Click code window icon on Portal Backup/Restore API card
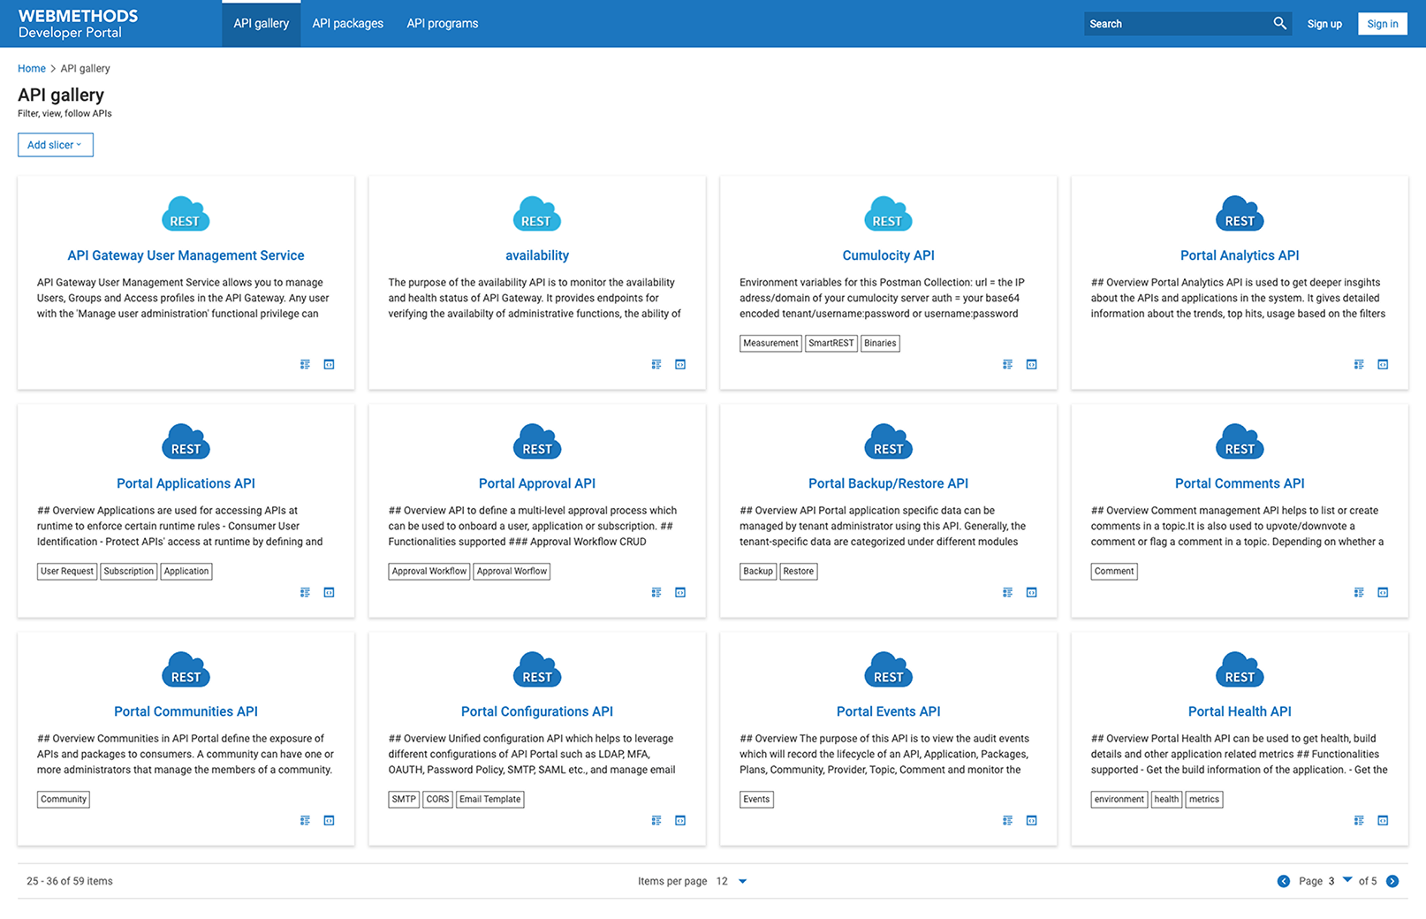 click(1031, 592)
